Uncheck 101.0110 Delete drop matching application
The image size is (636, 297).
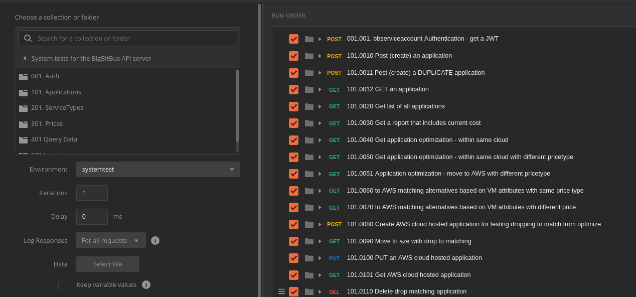(294, 291)
